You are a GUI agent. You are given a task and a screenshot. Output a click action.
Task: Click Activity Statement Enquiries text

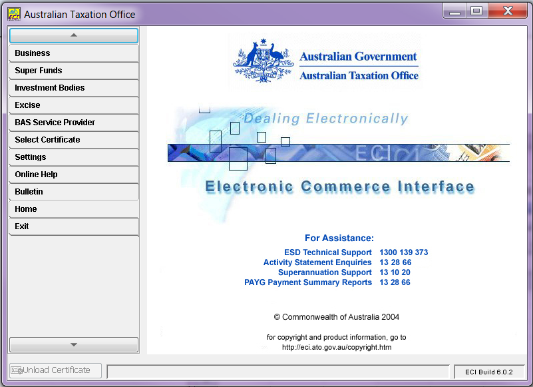click(x=317, y=262)
